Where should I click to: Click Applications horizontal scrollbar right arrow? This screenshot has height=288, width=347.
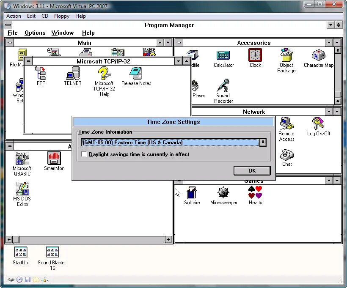point(168,239)
